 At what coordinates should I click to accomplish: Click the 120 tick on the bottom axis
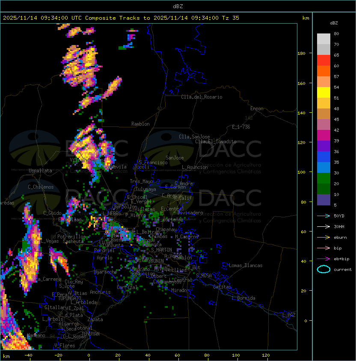coord(266,355)
